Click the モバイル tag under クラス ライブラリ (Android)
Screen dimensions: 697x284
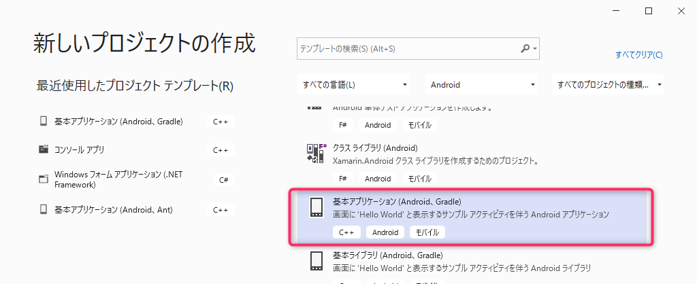[x=419, y=179]
